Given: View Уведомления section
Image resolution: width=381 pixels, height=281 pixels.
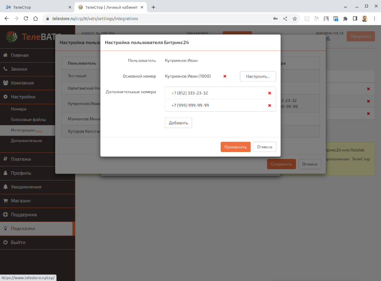Looking at the screenshot, I should [x=37, y=187].
